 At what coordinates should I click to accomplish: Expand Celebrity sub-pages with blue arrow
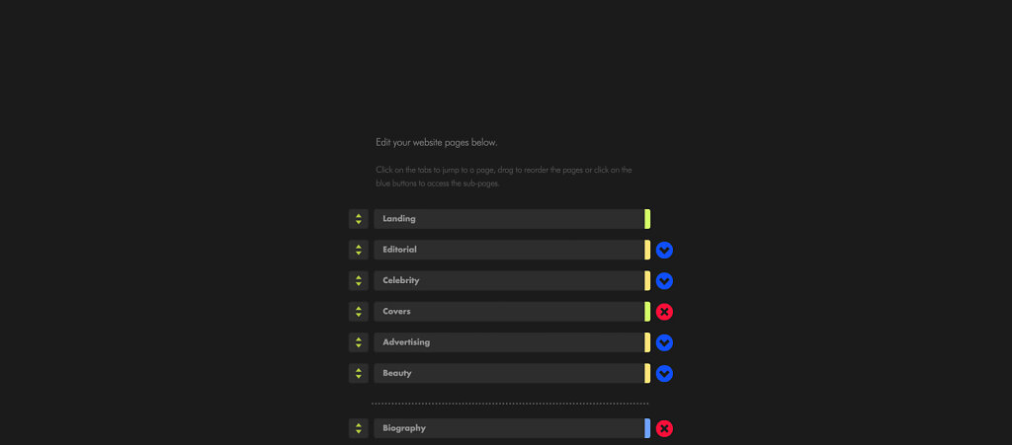pos(665,281)
